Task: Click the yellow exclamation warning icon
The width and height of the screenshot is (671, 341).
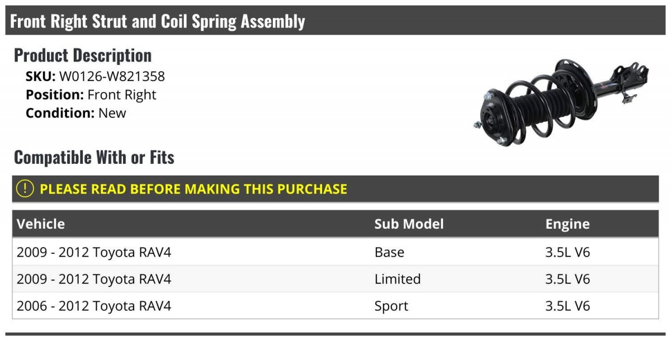Action: (x=25, y=189)
